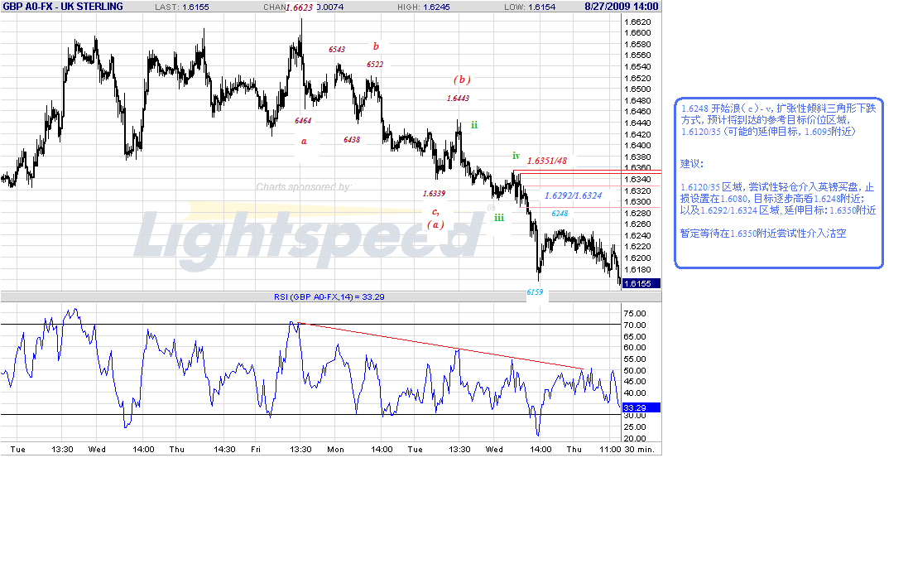Click the 1.6400 price axis label

click(637, 146)
